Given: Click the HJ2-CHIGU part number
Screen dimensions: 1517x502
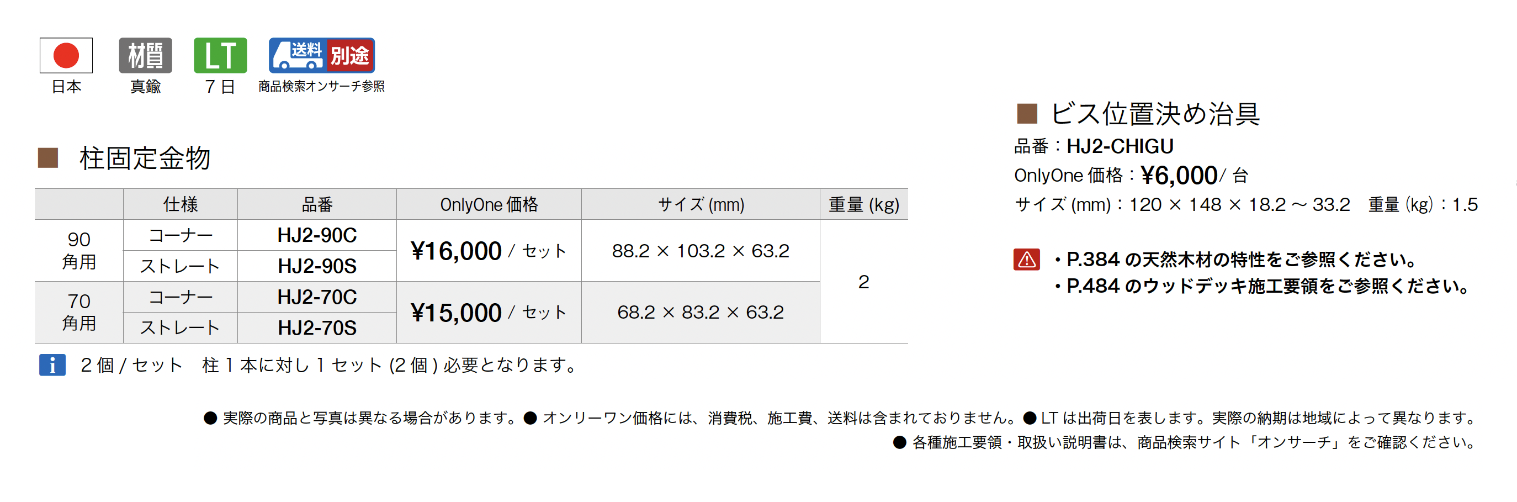Looking at the screenshot, I should (1120, 146).
